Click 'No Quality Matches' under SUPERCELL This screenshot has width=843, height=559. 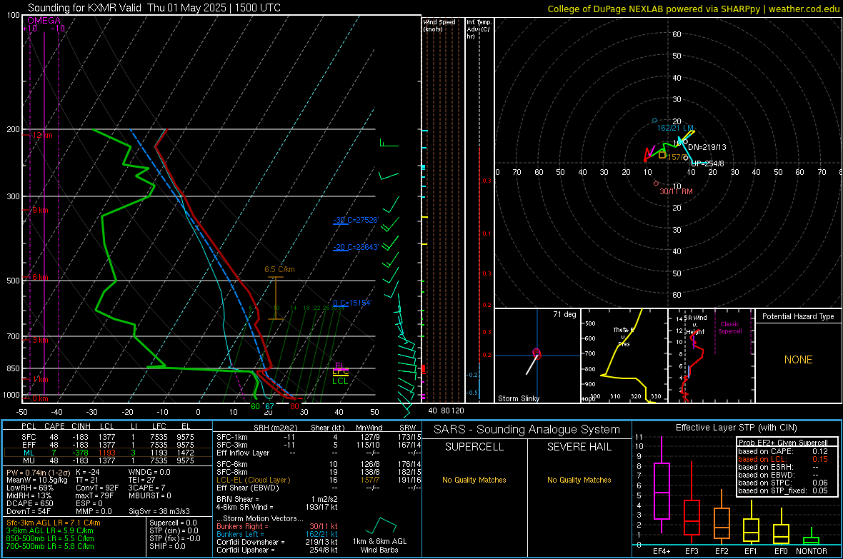tap(474, 480)
